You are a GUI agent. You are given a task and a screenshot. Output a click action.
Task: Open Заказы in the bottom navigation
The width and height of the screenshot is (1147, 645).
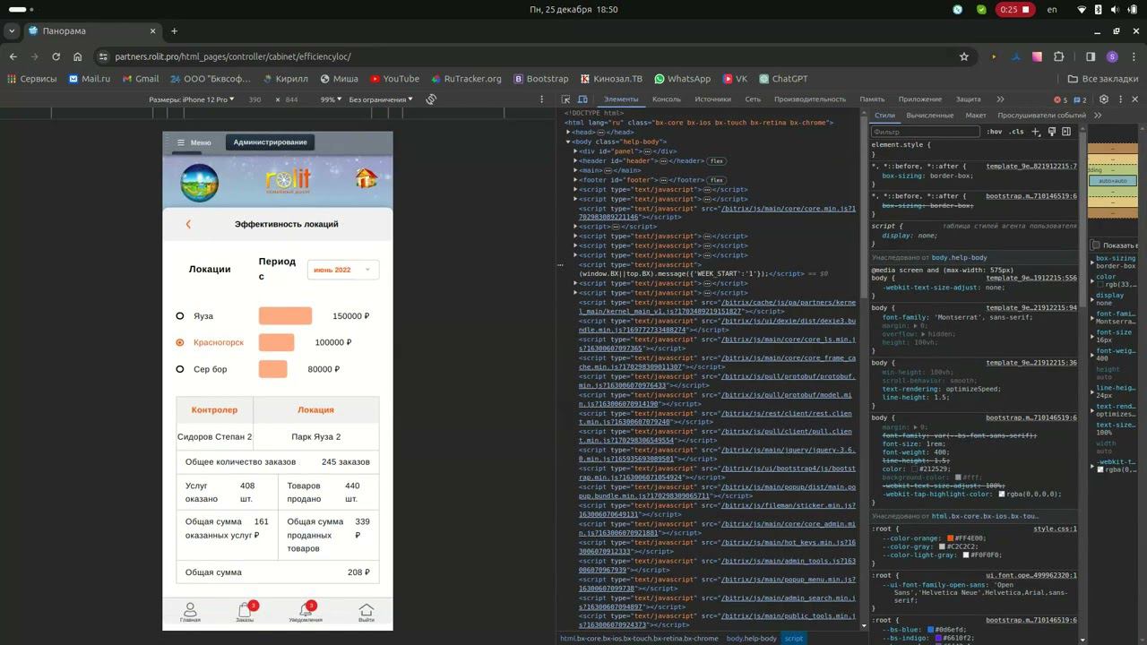(x=245, y=613)
